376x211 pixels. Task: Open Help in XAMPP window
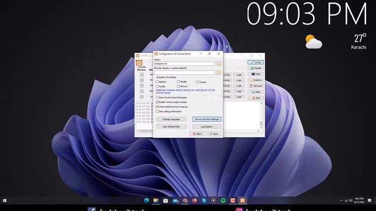(x=256, y=92)
